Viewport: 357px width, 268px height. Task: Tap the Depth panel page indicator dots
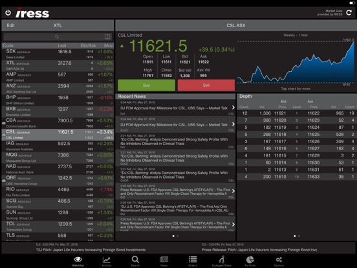click(x=297, y=236)
